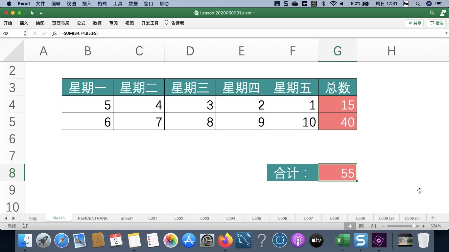The image size is (449, 252).
Task: Click the cursor icon in the quick access toolbar
Action: pyautogui.click(x=32, y=13)
